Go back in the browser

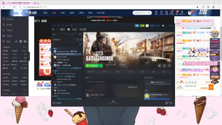click(4, 7)
